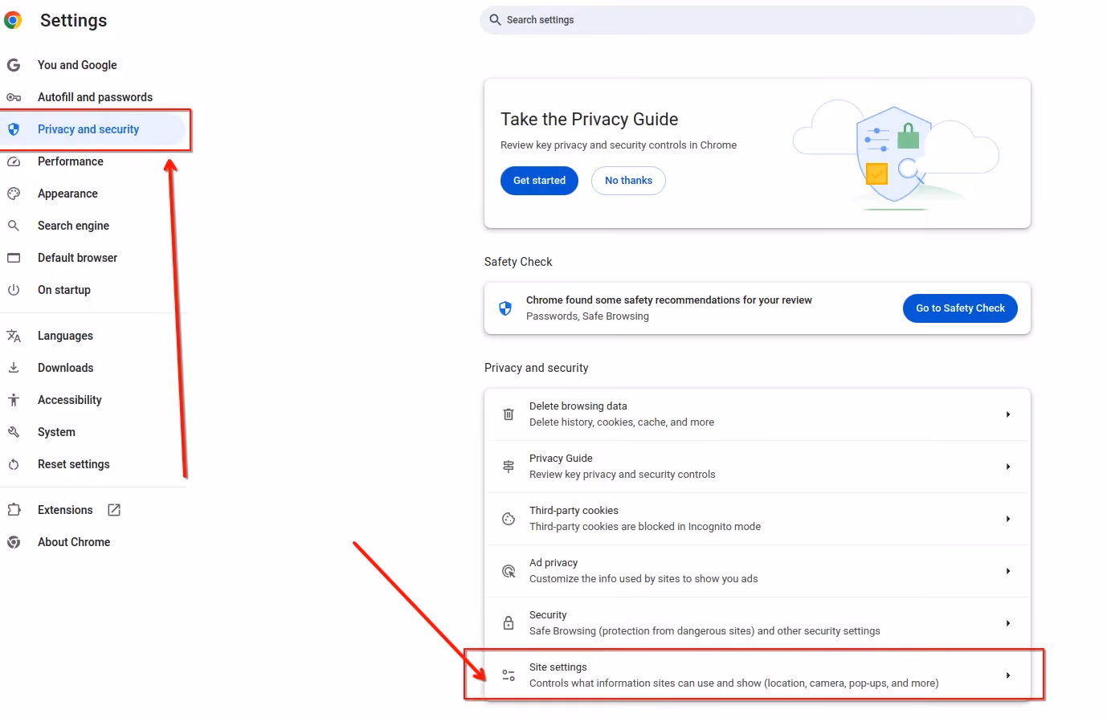The image size is (1107, 722).
Task: Click the external-link icon next to Extensions
Action: tap(114, 510)
